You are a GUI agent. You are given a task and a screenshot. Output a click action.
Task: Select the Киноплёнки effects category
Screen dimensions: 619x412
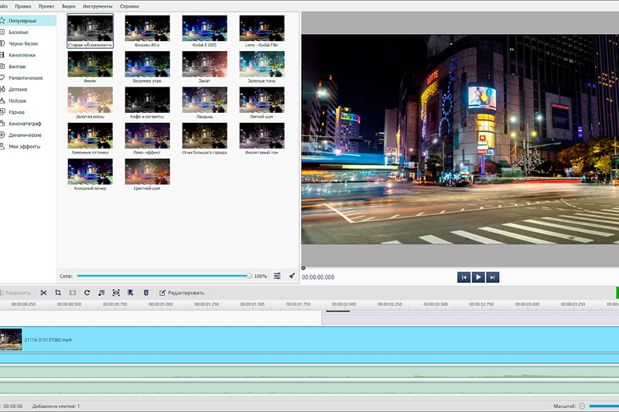click(28, 55)
